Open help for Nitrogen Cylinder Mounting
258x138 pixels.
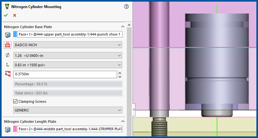click(x=126, y=7)
